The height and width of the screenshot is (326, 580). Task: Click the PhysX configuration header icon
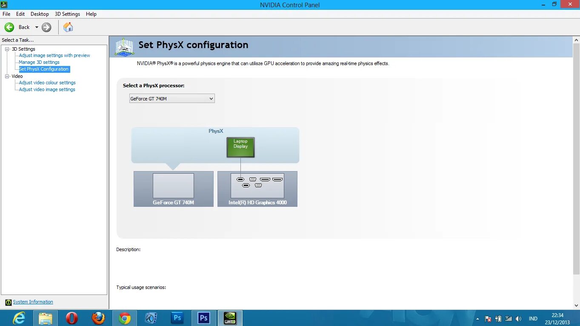(124, 47)
